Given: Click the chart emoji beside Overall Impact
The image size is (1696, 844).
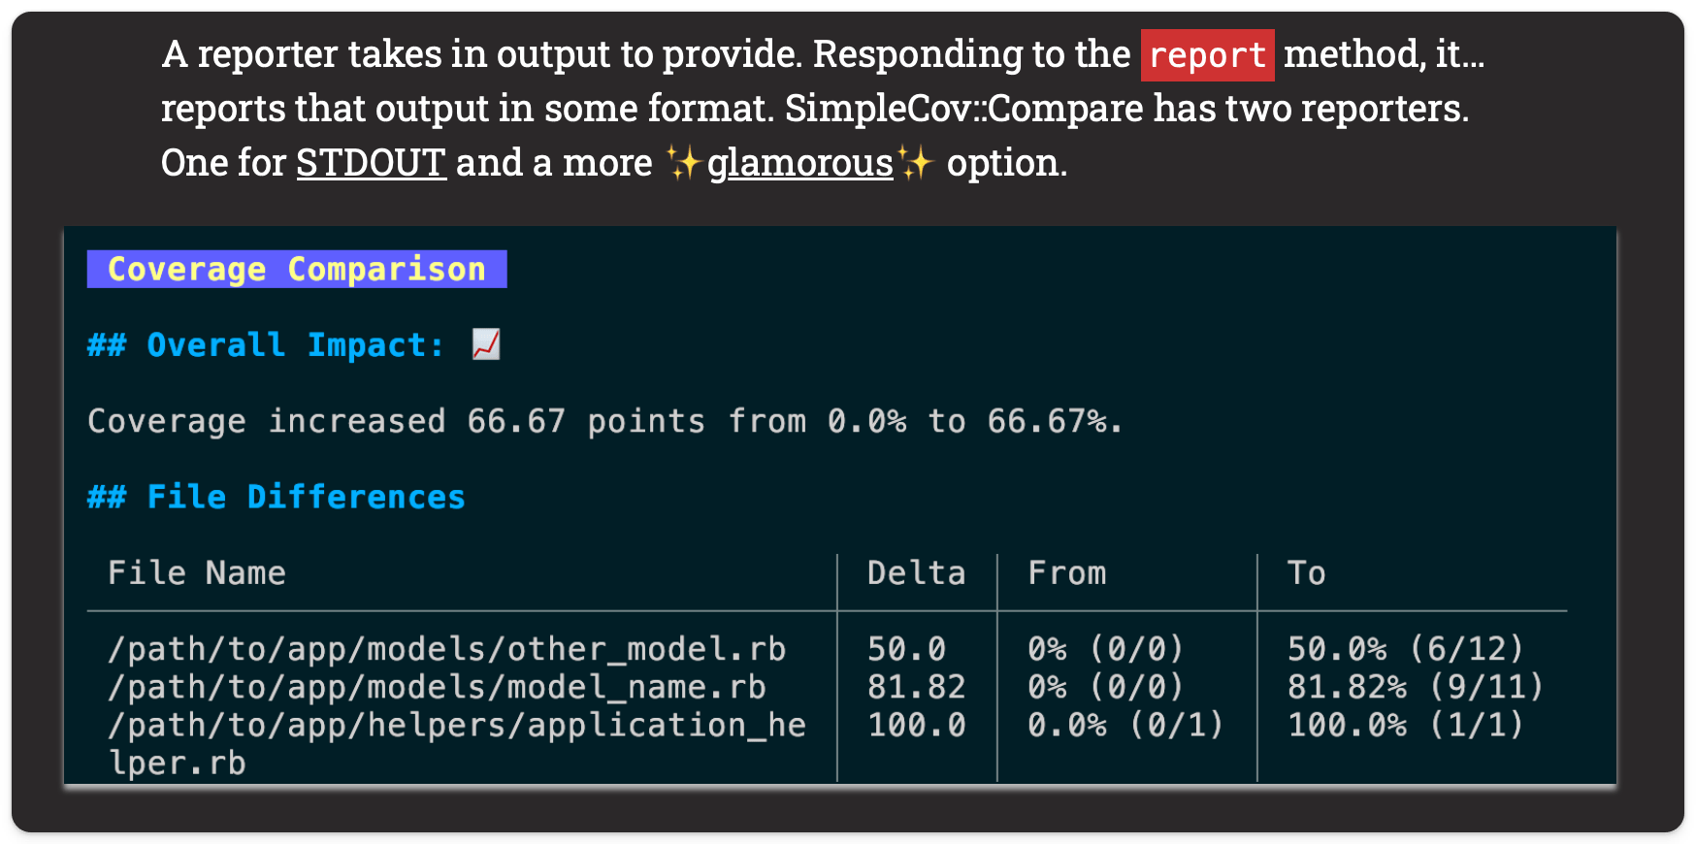Looking at the screenshot, I should pyautogui.click(x=486, y=344).
